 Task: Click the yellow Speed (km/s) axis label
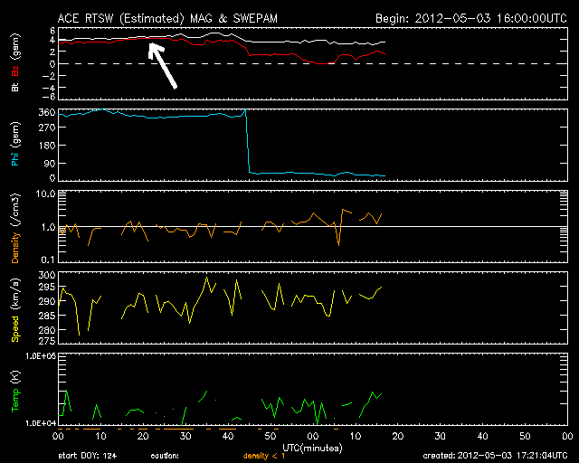tap(15, 307)
